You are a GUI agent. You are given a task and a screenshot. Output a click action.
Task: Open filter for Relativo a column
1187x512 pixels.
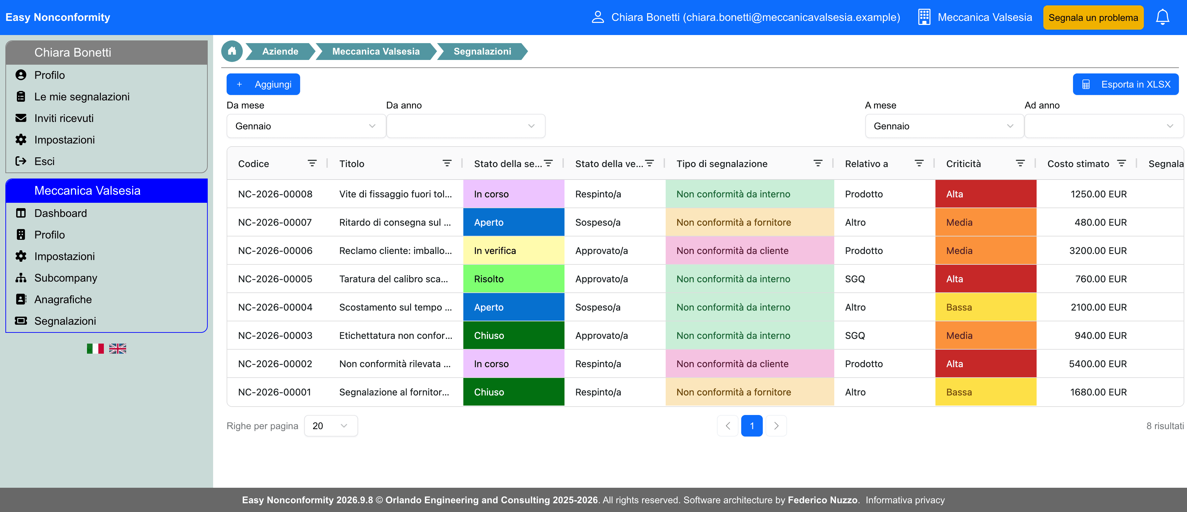pyautogui.click(x=919, y=163)
